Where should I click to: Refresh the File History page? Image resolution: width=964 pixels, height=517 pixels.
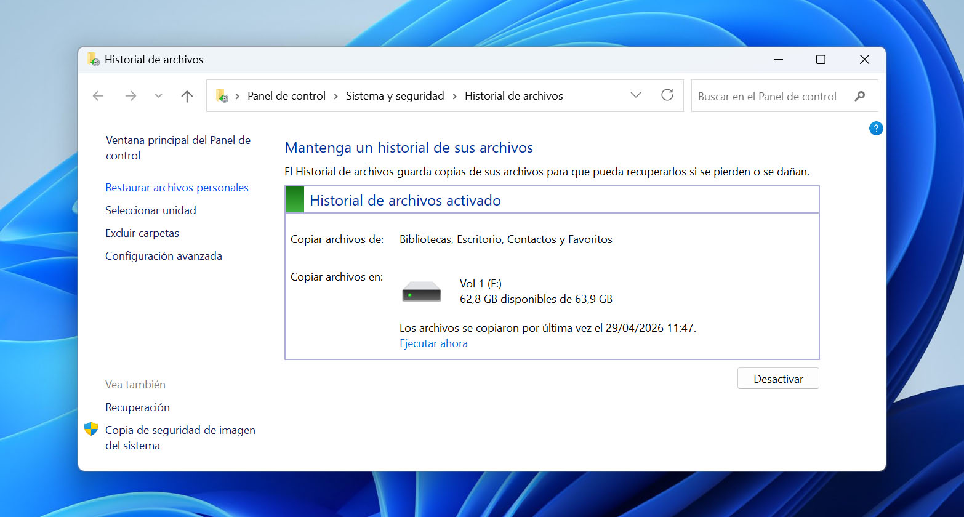(667, 95)
